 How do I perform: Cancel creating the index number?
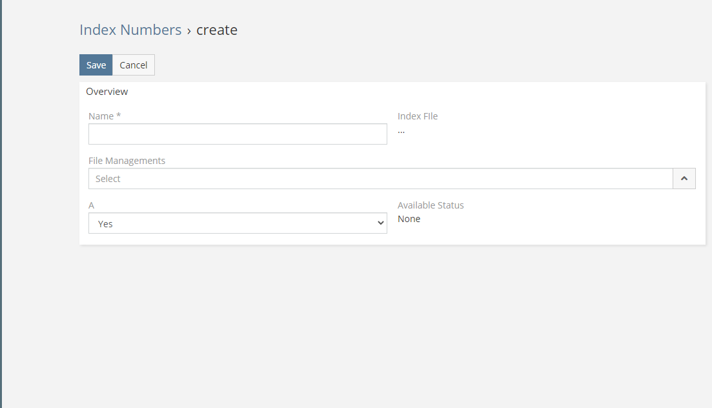(x=134, y=65)
